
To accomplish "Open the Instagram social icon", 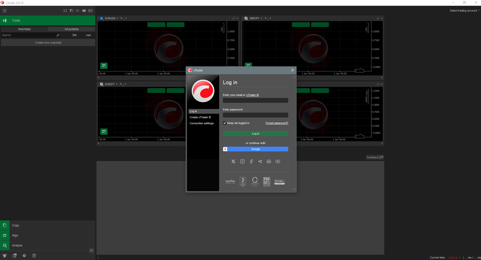I will pos(242,162).
